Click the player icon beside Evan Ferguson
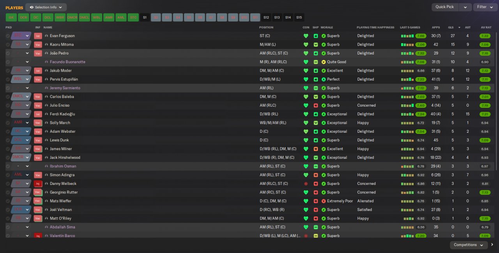 pos(46,36)
